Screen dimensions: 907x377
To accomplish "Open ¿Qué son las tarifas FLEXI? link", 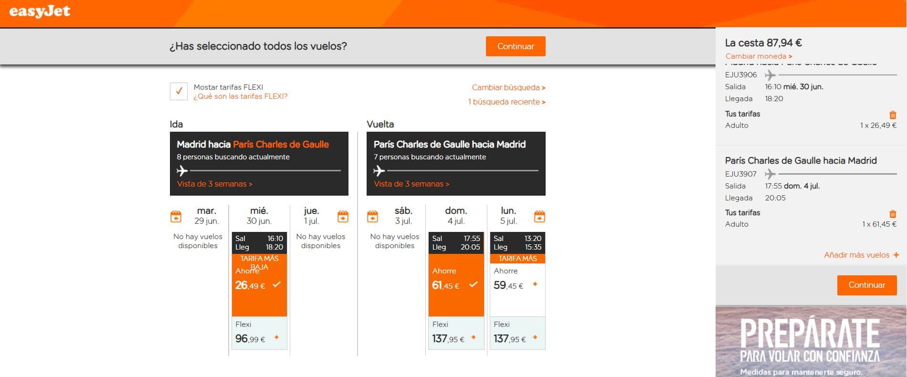I will (x=241, y=96).
